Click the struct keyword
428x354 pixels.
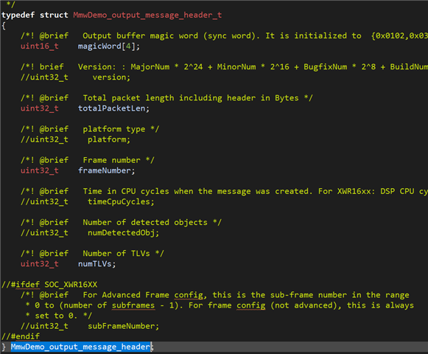54,15
